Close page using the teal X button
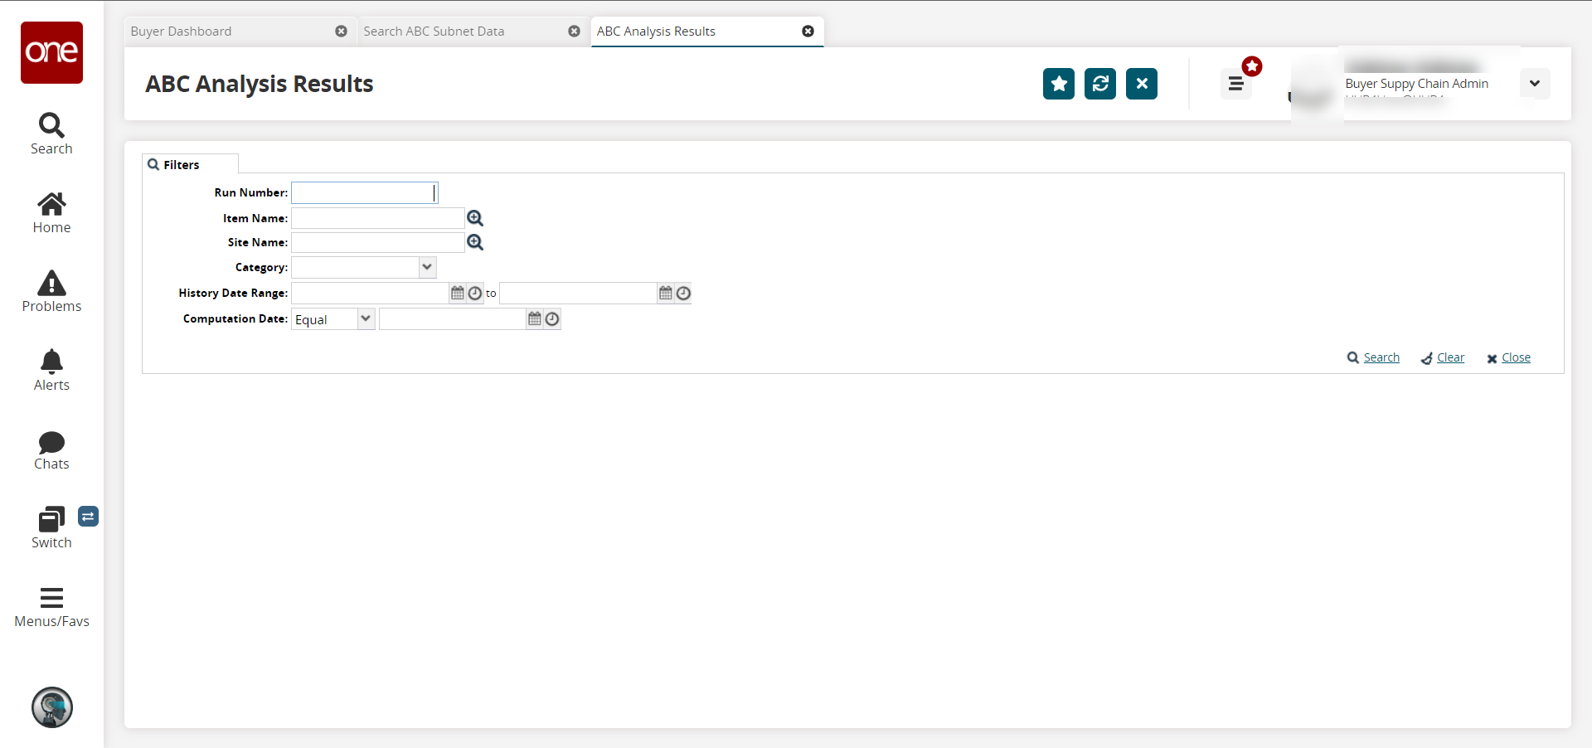The width and height of the screenshot is (1592, 748). 1142,84
